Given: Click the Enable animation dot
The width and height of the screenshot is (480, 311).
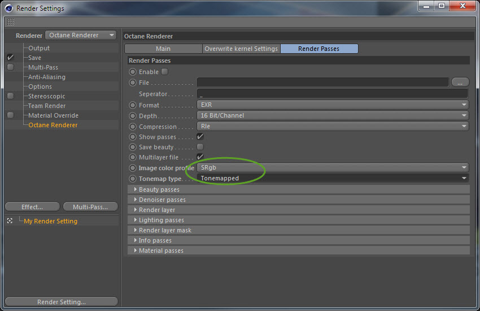Looking at the screenshot, I should click(x=133, y=72).
